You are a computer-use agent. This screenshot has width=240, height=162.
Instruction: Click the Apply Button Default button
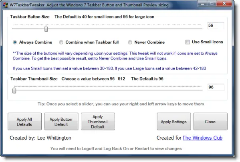pyautogui.click(x=61, y=122)
